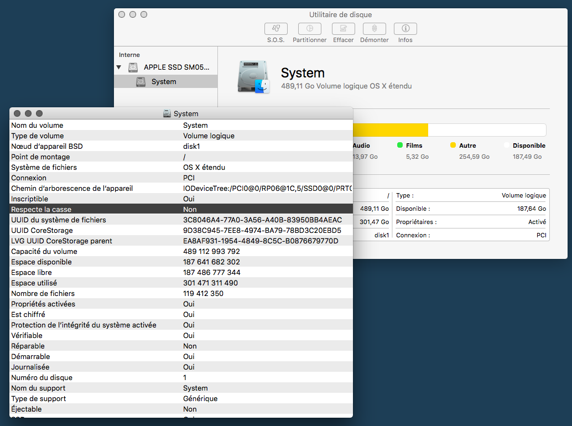572x426 pixels.
Task: Click the System title icon in info window
Action: [x=167, y=113]
